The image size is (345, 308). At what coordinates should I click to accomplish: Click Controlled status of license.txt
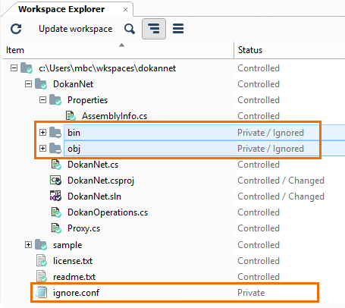coord(259,261)
